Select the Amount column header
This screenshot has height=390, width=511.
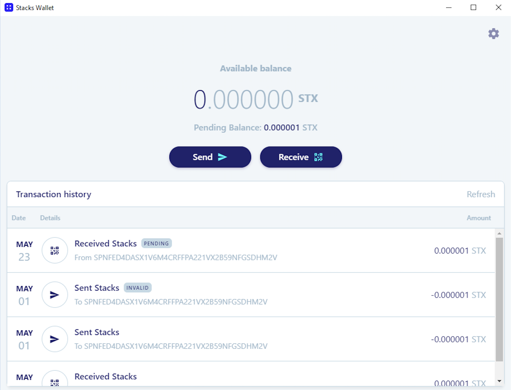pyautogui.click(x=479, y=218)
